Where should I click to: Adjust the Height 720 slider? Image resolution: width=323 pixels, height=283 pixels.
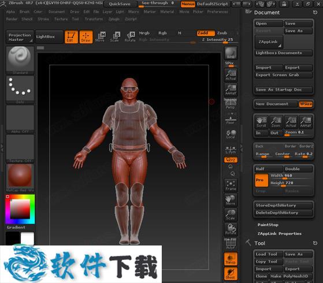pyautogui.click(x=291, y=184)
